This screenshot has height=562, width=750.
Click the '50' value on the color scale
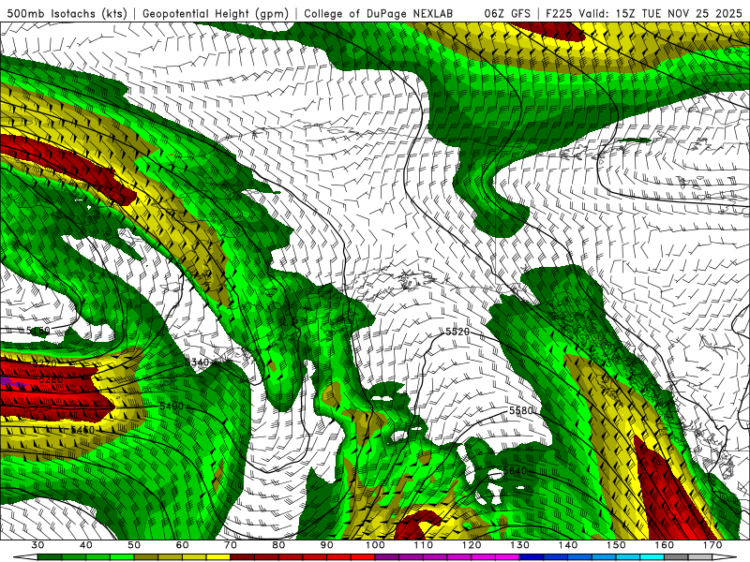click(x=134, y=545)
